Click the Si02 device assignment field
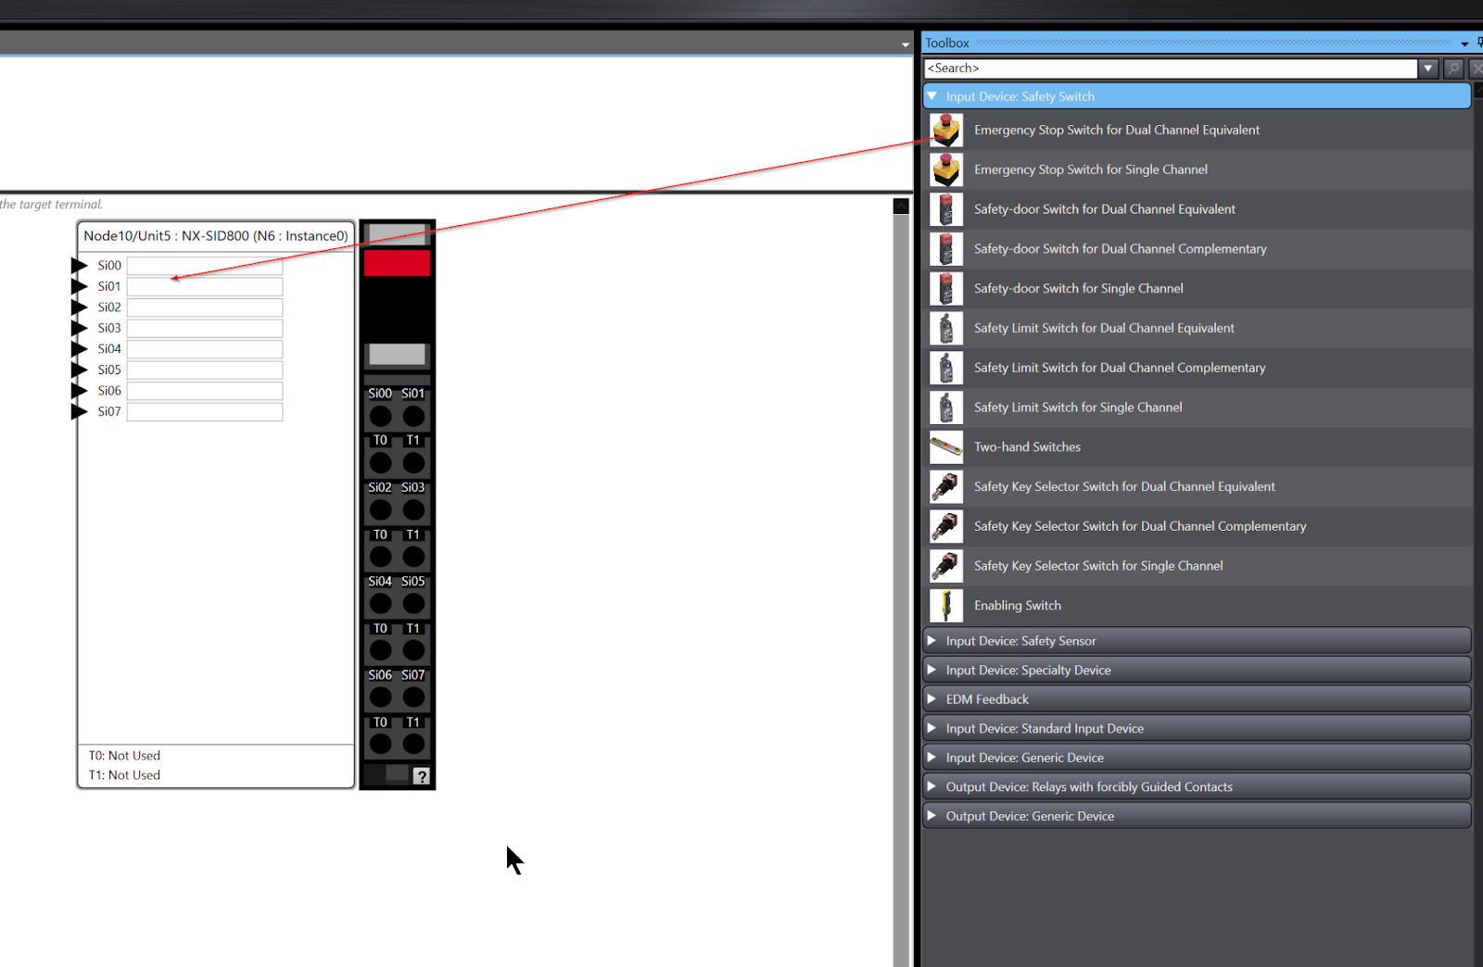Screen dimensions: 1483x967 pyautogui.click(x=205, y=308)
